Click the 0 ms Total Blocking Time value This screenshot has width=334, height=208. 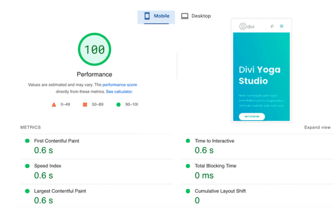[x=204, y=176]
